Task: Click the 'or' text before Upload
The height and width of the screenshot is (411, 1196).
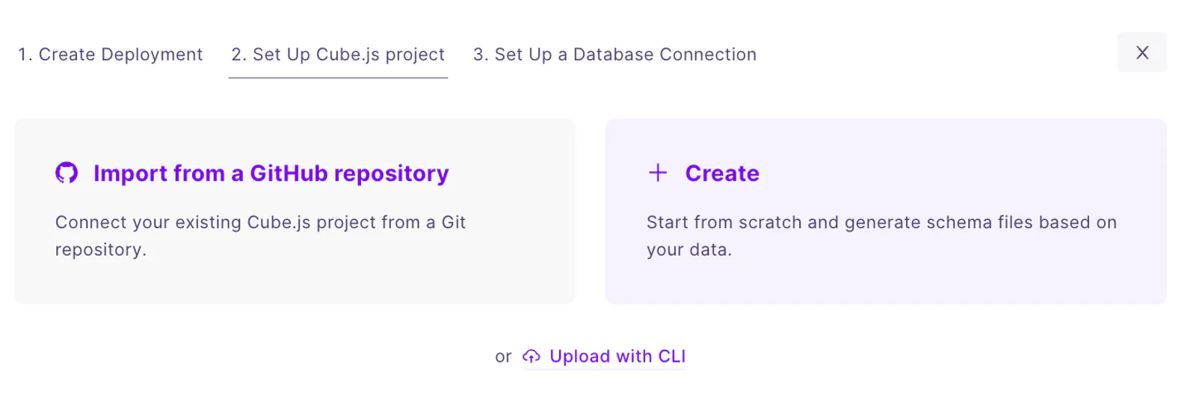Action: 503,357
